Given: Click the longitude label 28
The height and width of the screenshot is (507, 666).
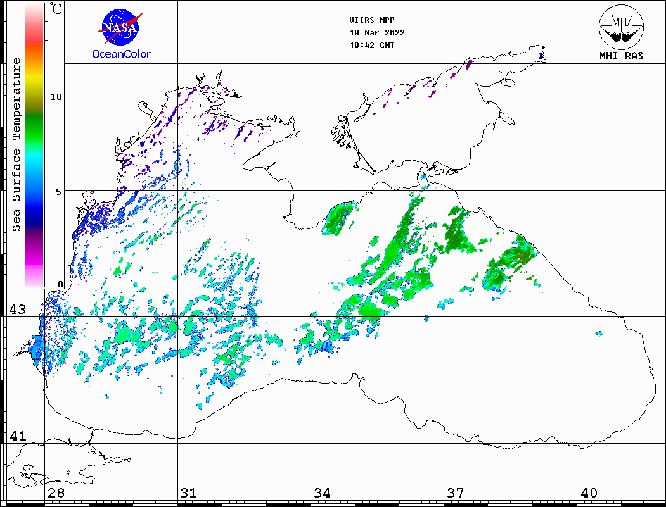Looking at the screenshot, I should (56, 492).
